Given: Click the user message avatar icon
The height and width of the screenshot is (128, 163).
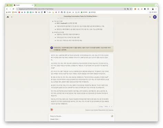Looking at the screenshot, I should (52, 48).
